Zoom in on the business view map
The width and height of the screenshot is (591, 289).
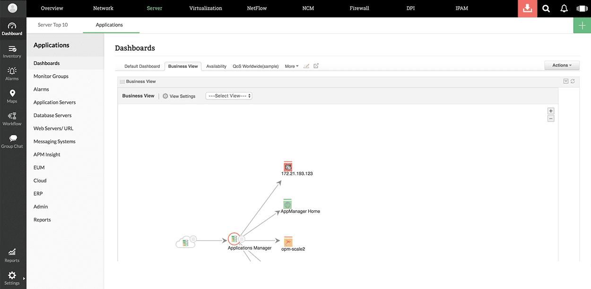551,111
